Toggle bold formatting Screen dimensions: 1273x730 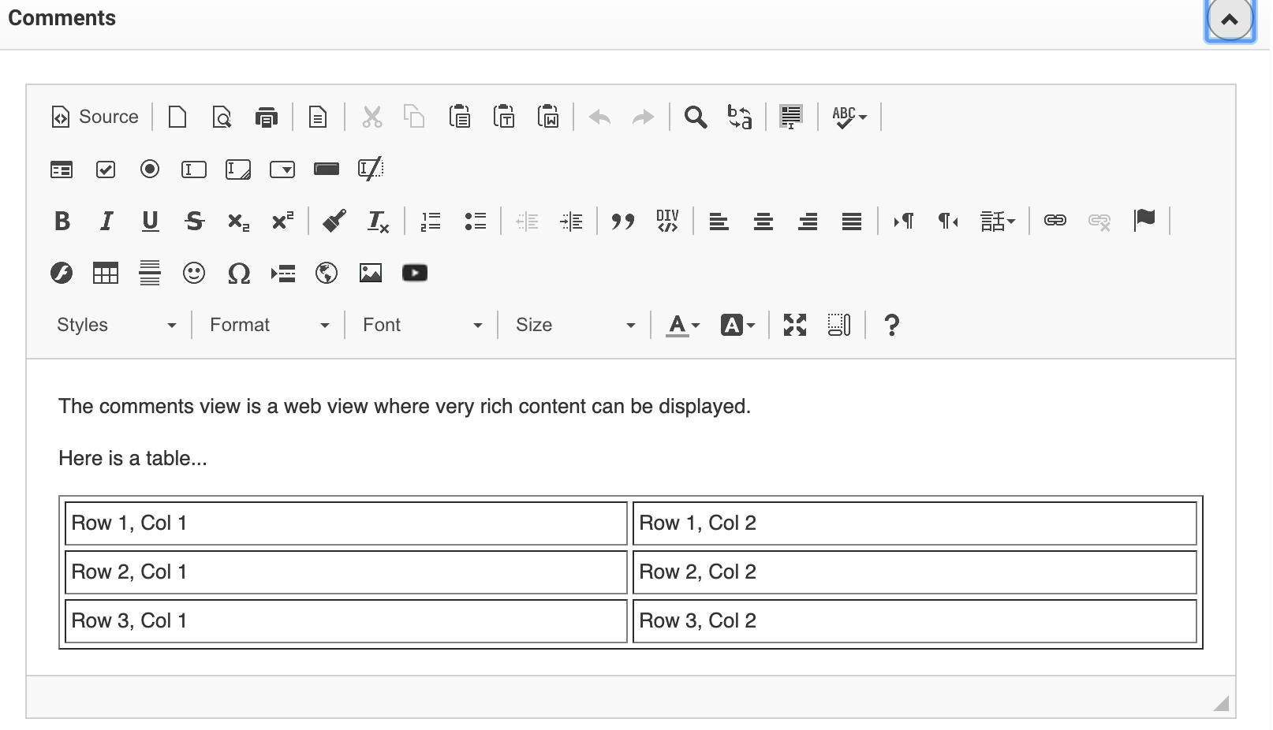[62, 221]
